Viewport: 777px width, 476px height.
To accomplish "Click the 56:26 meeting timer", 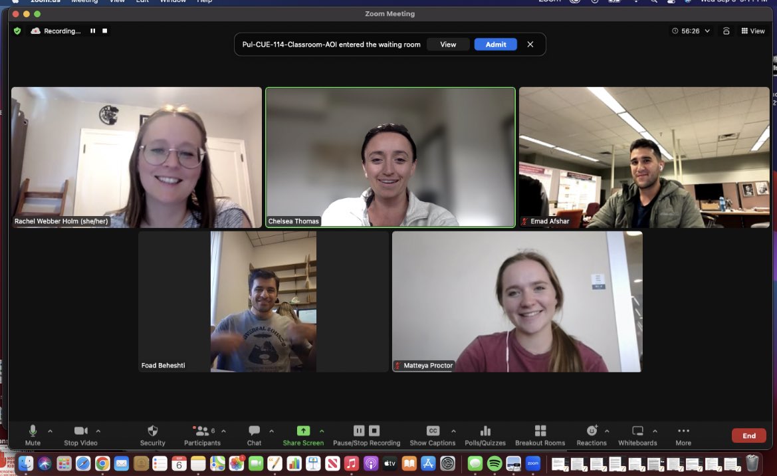I will click(686, 31).
